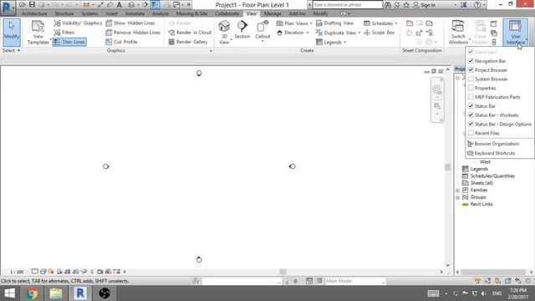Screen dimensions: 535x301
Task: Open View Templates
Action: point(38,33)
